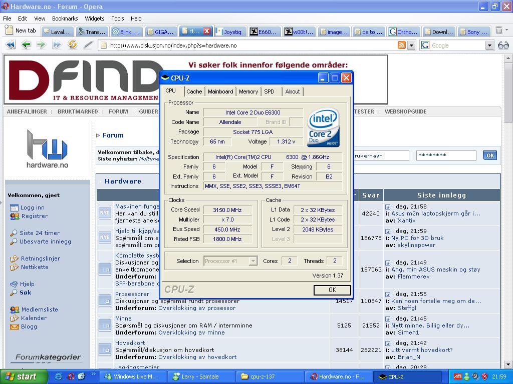Click Opera fast forward button
The width and height of the screenshot is (513, 384).
(x=57, y=44)
